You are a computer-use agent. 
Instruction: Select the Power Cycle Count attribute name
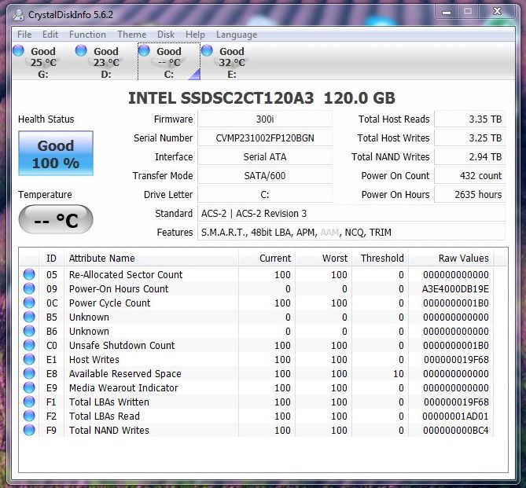[110, 303]
